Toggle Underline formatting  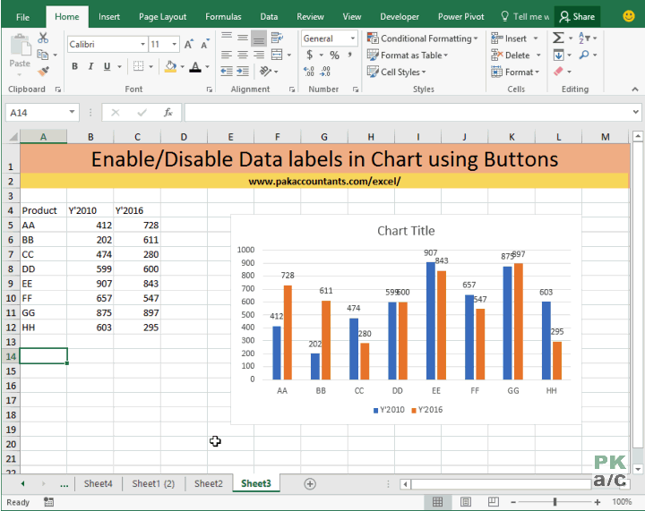coord(107,66)
